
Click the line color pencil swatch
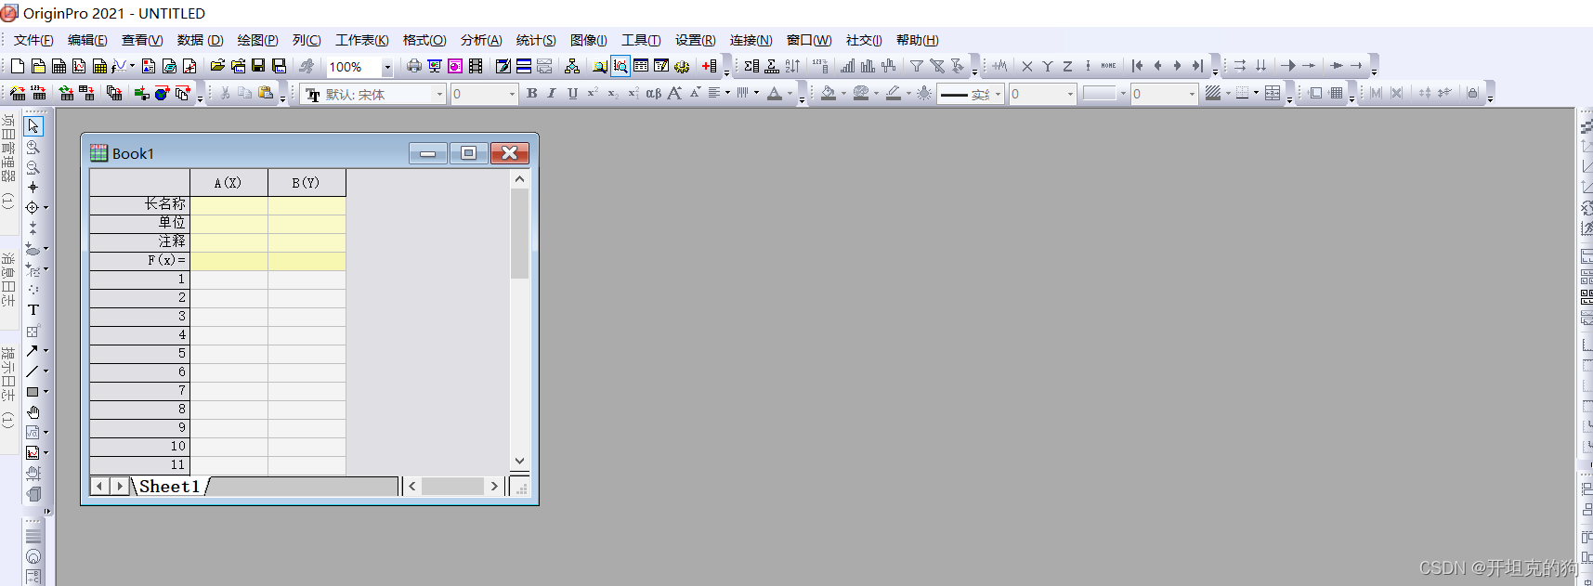894,93
